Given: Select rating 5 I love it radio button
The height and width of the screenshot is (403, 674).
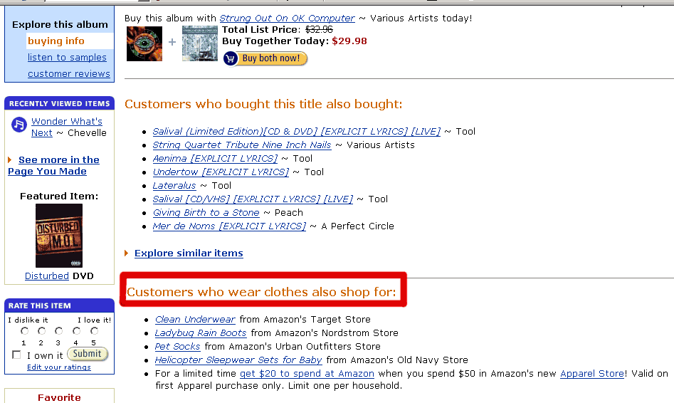Looking at the screenshot, I should [x=94, y=331].
